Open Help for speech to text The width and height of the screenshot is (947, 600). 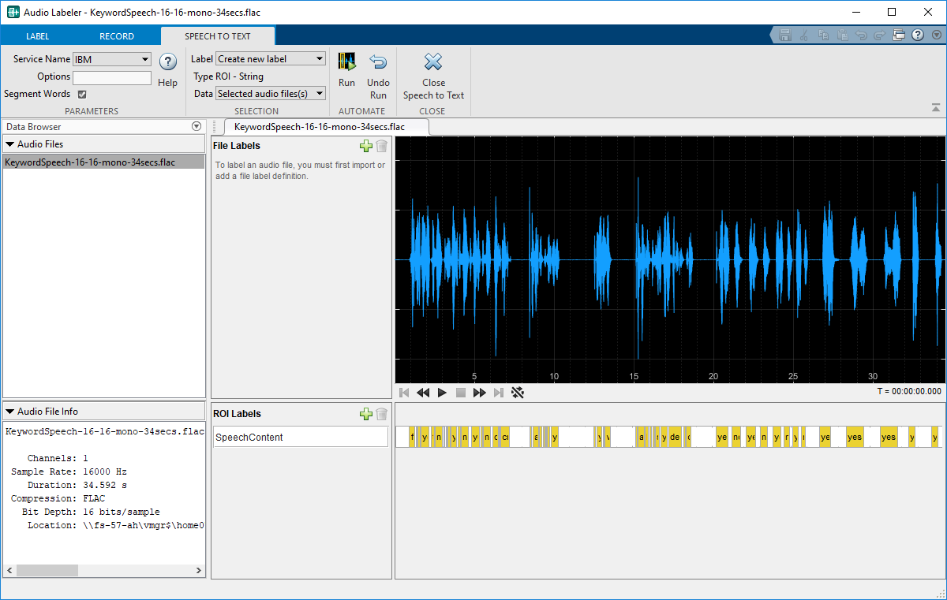(167, 63)
